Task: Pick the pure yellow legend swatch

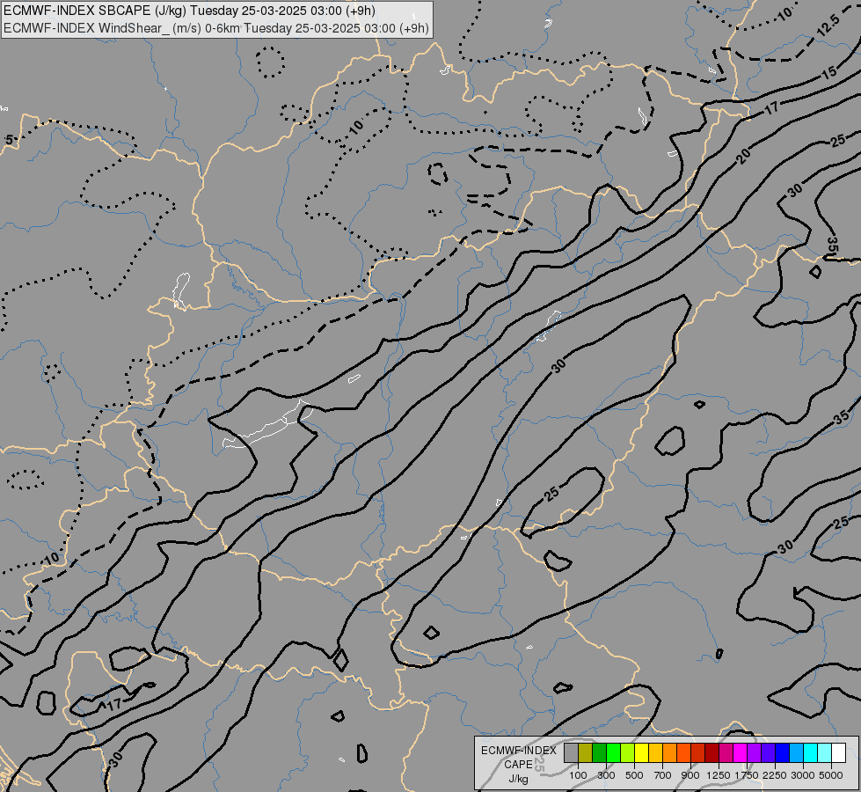Action: point(642,753)
